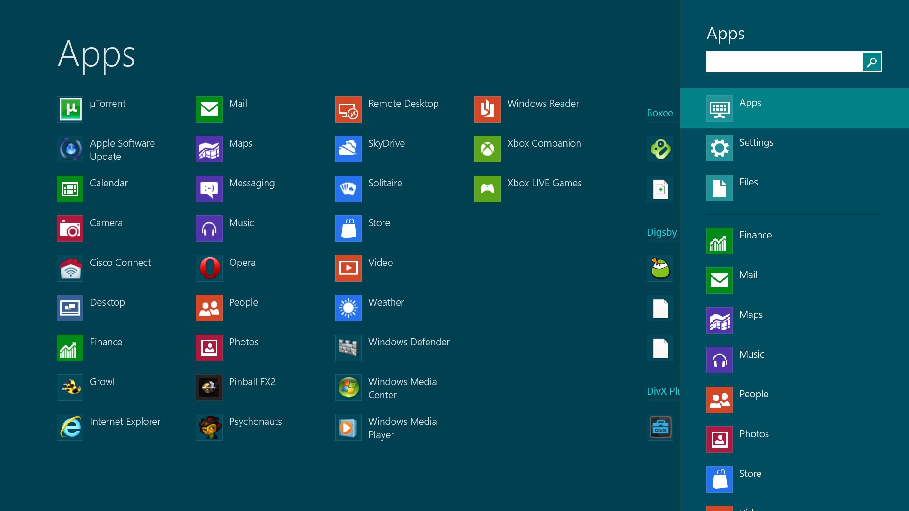Select Settings search filter
This screenshot has height=511, width=909.
(x=720, y=148)
